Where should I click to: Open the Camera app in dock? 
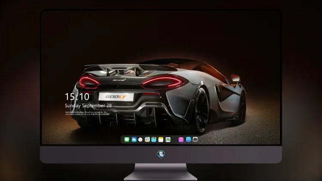[195, 139]
